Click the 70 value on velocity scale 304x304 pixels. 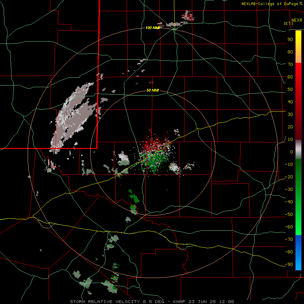[x=290, y=65]
